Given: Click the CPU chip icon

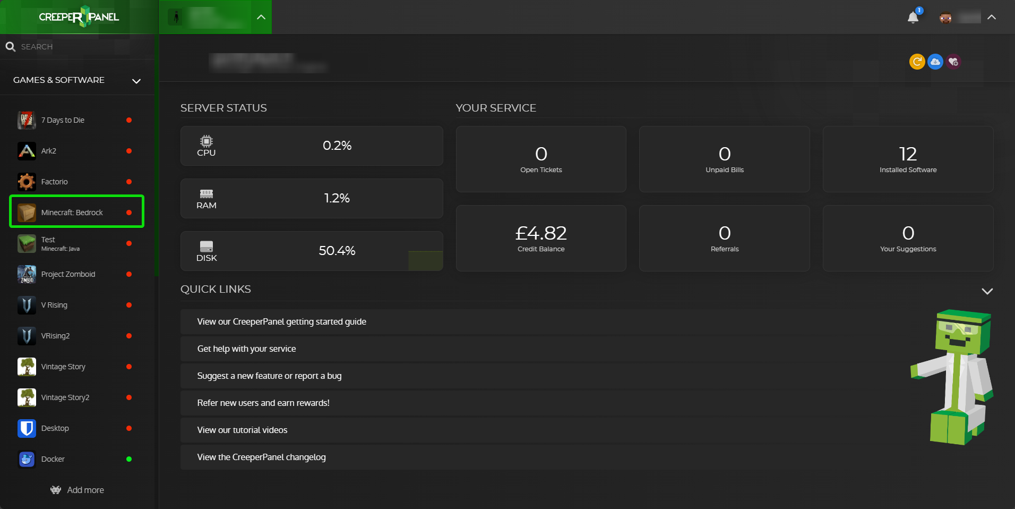Looking at the screenshot, I should pyautogui.click(x=207, y=141).
